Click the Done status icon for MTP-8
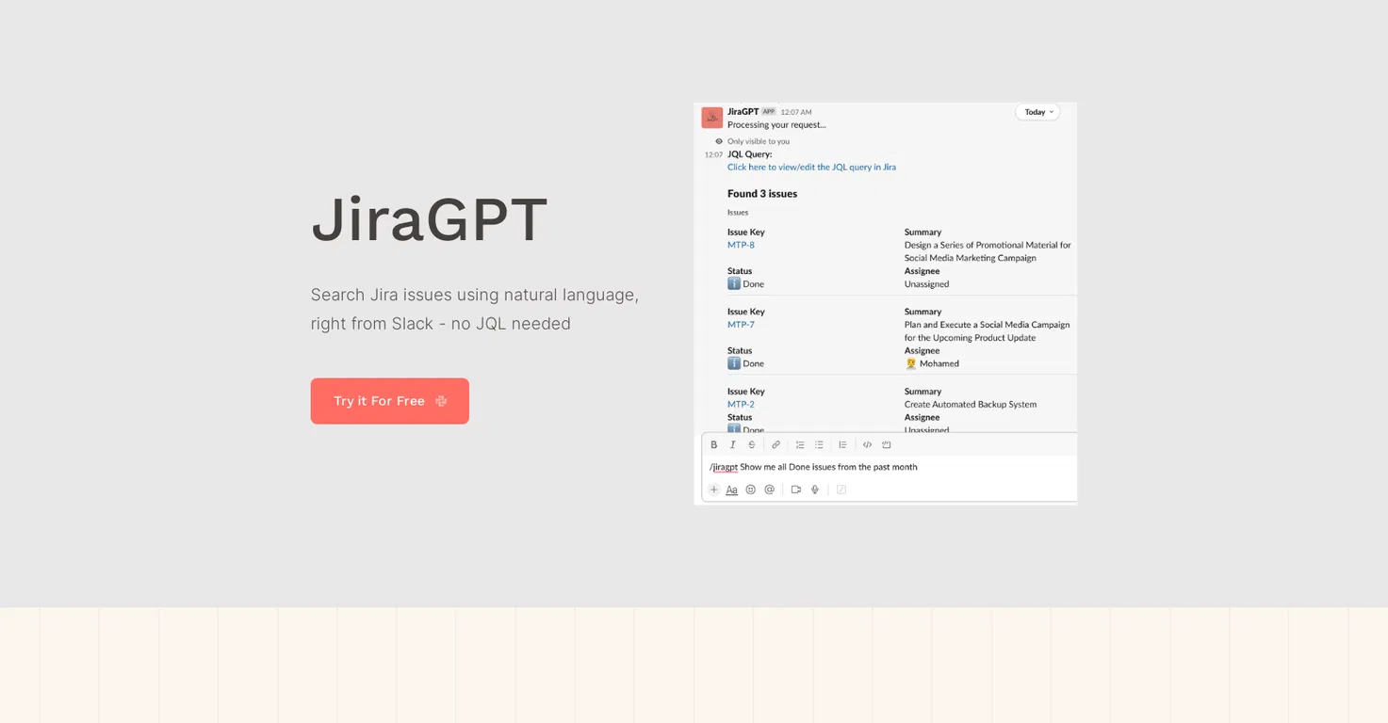Screen dimensions: 1388x723 tap(734, 283)
